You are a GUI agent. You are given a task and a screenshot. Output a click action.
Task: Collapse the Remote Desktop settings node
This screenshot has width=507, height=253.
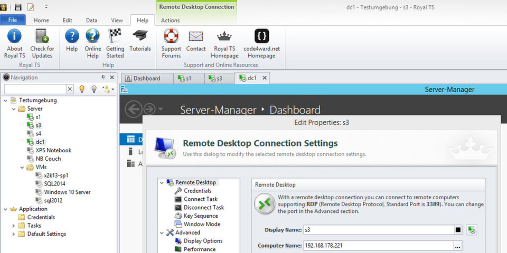162,183
